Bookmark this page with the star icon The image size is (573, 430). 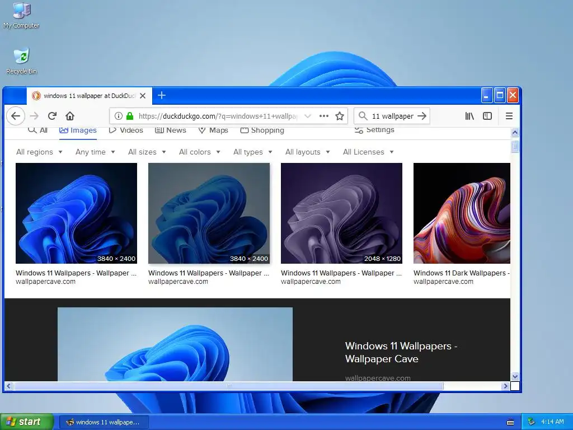pos(340,116)
